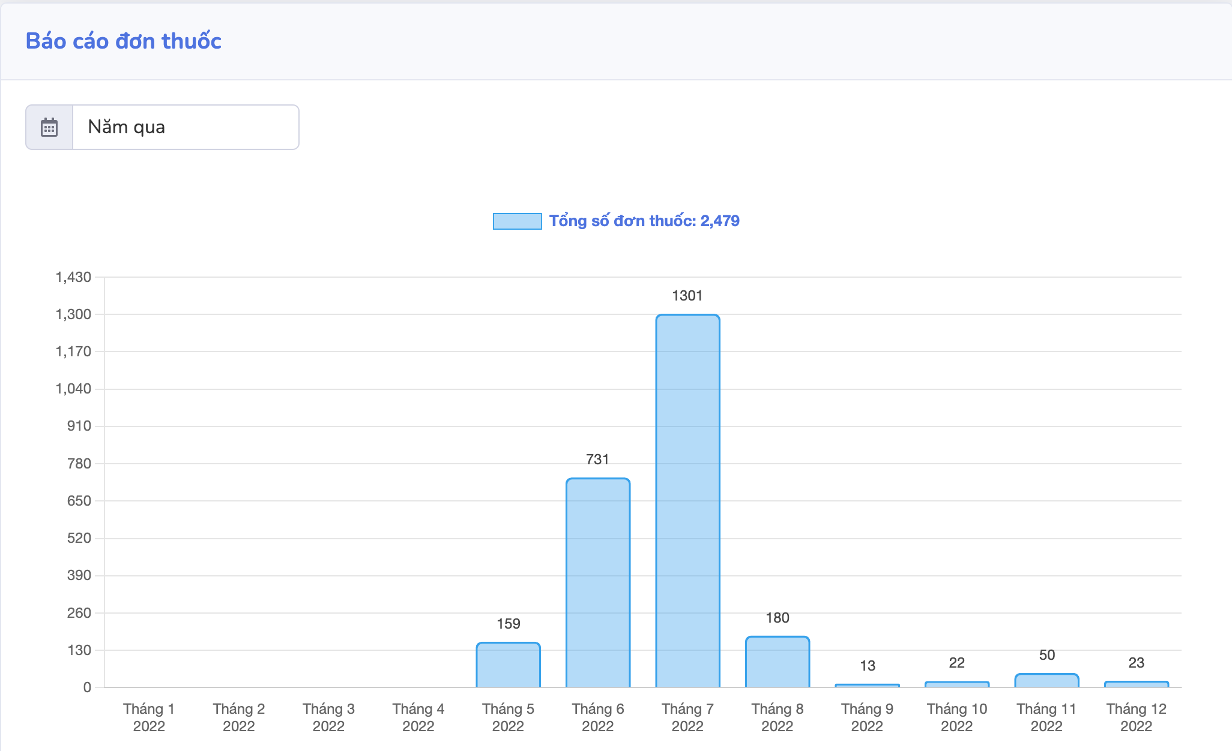
Task: Click the 180 data label
Action: coord(777,618)
